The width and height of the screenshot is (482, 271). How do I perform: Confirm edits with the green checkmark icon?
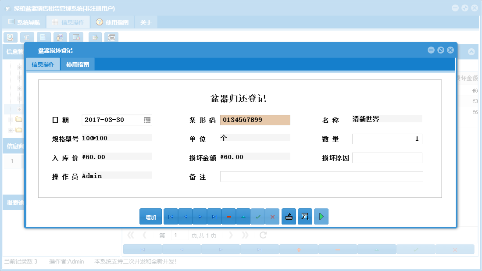[x=258, y=216]
